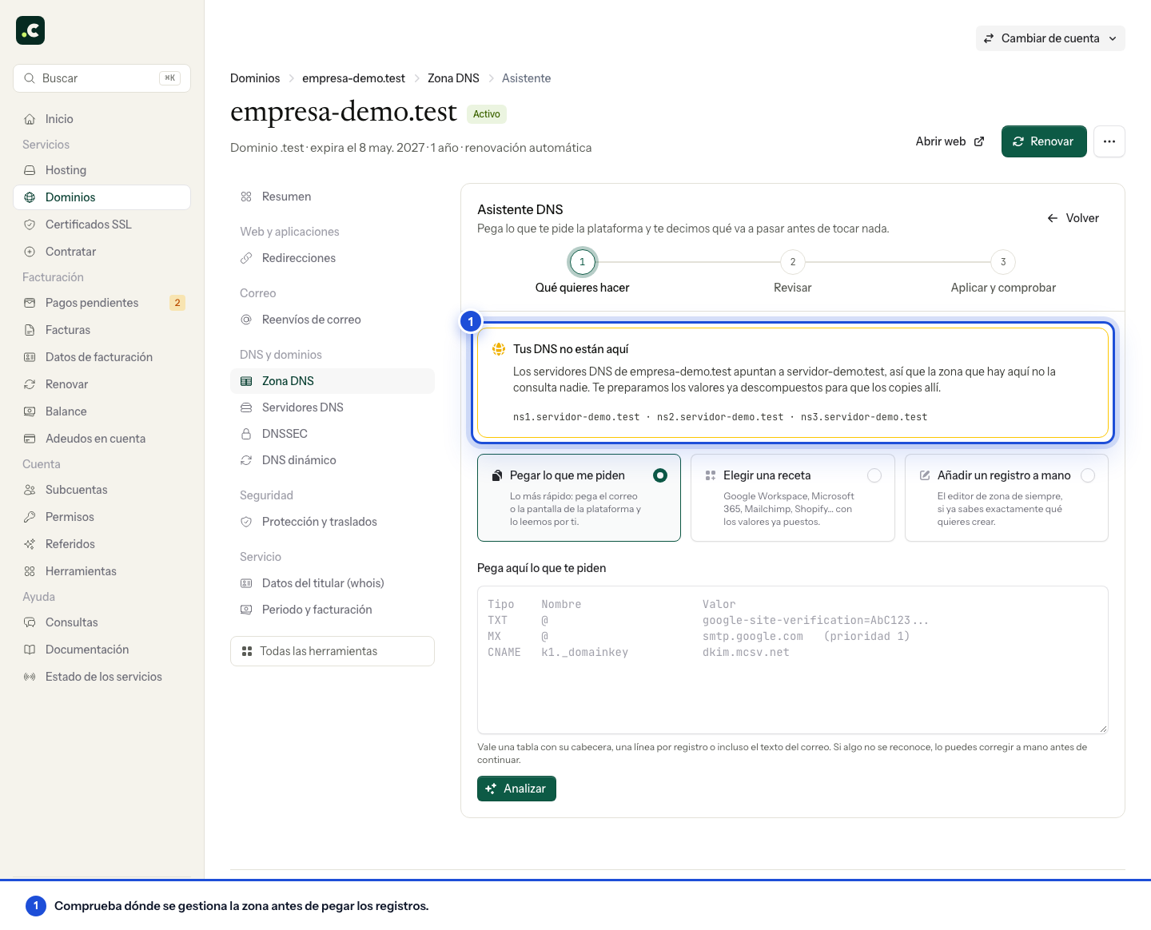
Task: Click the Certificados SSL shield icon
Action: click(x=30, y=225)
